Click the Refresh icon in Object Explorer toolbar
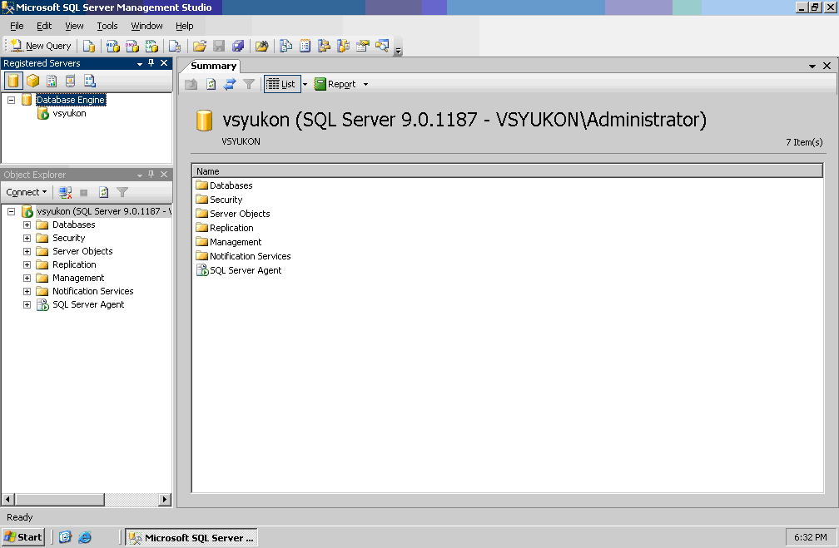 pos(102,192)
